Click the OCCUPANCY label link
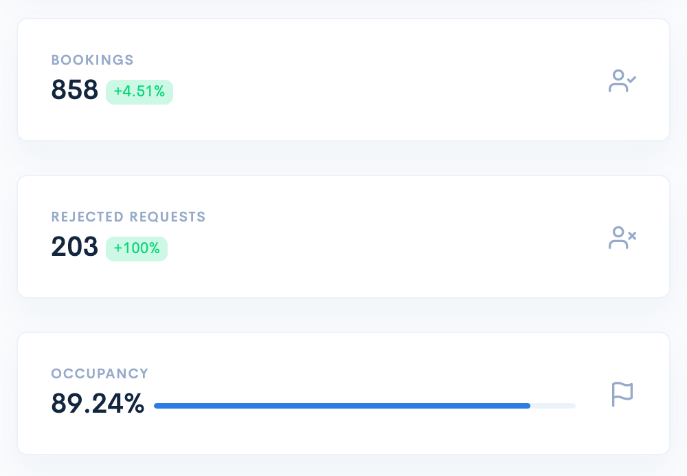The image size is (687, 476). point(100,374)
